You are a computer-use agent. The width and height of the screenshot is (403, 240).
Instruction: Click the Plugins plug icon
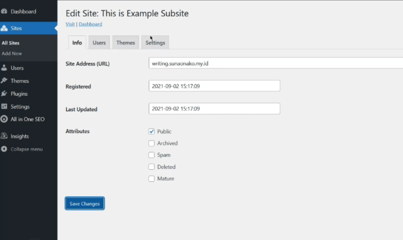click(4, 94)
